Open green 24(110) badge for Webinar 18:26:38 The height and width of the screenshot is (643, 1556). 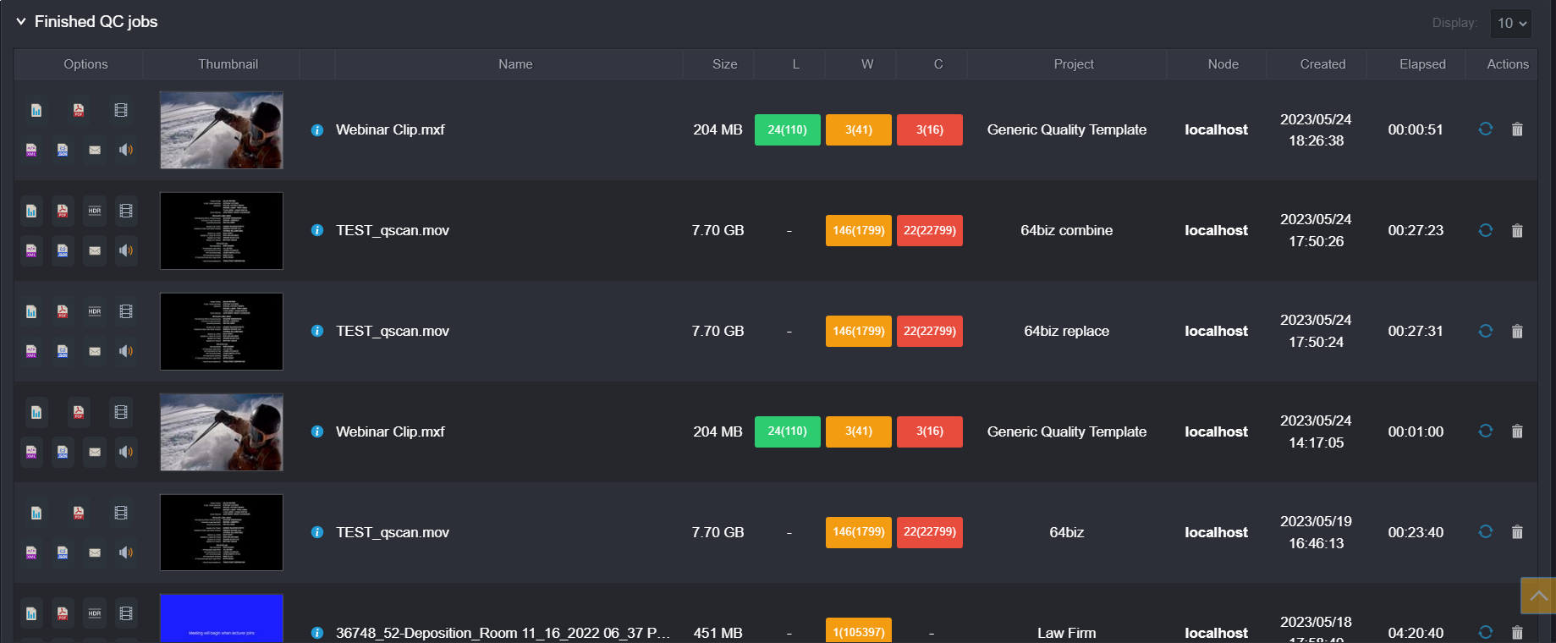pos(788,129)
